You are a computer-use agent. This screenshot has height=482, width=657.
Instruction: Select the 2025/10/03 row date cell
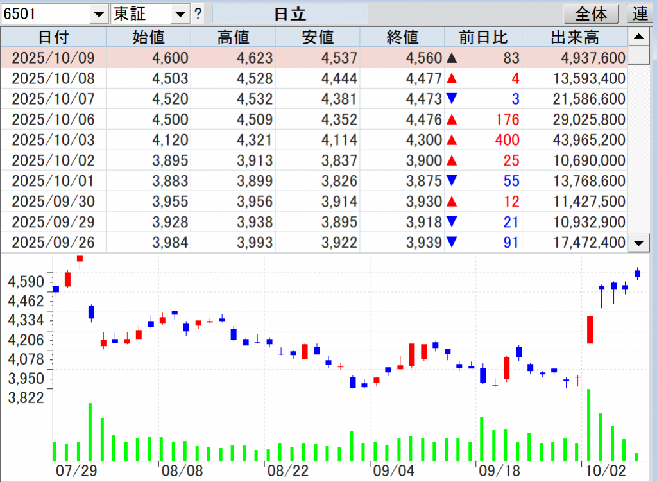[x=53, y=140]
